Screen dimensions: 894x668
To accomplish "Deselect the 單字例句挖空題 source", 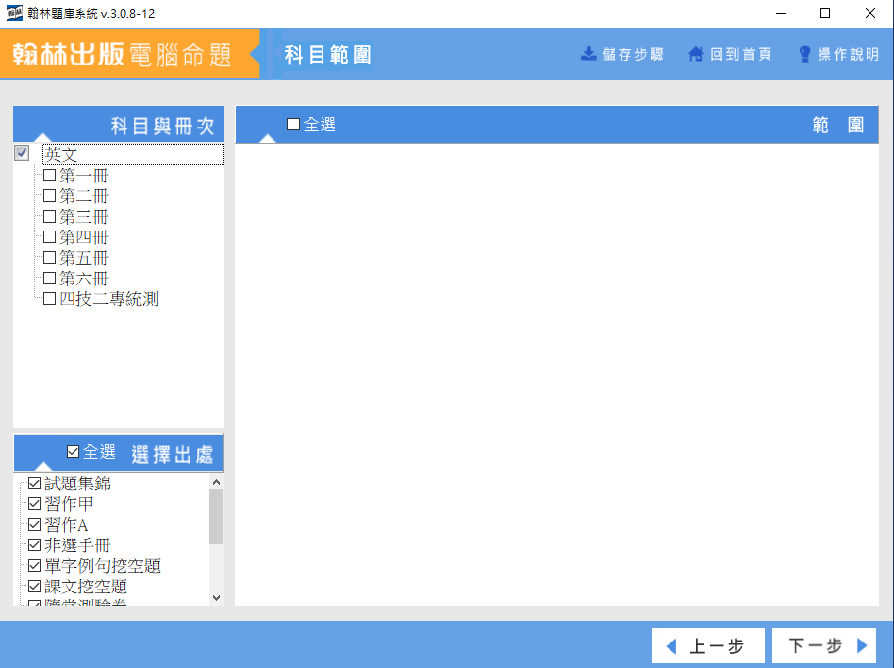I will [35, 566].
